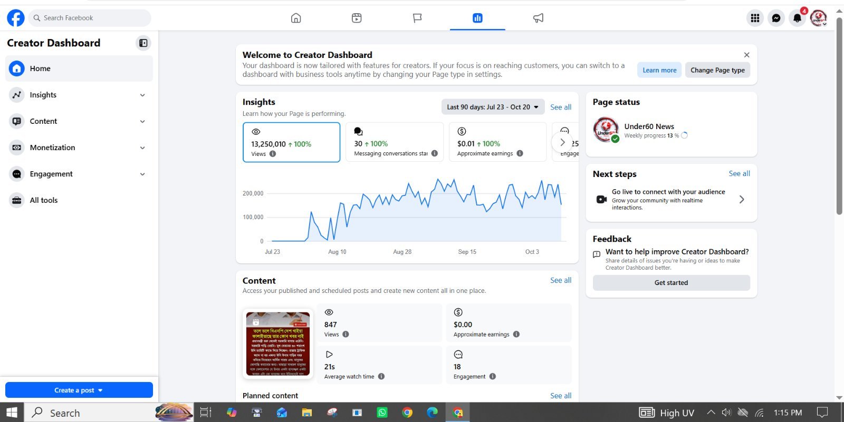Screen dimensions: 844x422
Task: Open Messenger chats icon
Action: (776, 18)
